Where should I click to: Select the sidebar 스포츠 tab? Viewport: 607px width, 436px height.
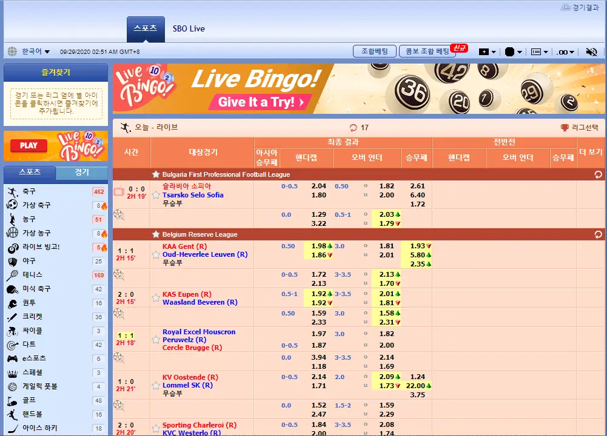pos(30,172)
